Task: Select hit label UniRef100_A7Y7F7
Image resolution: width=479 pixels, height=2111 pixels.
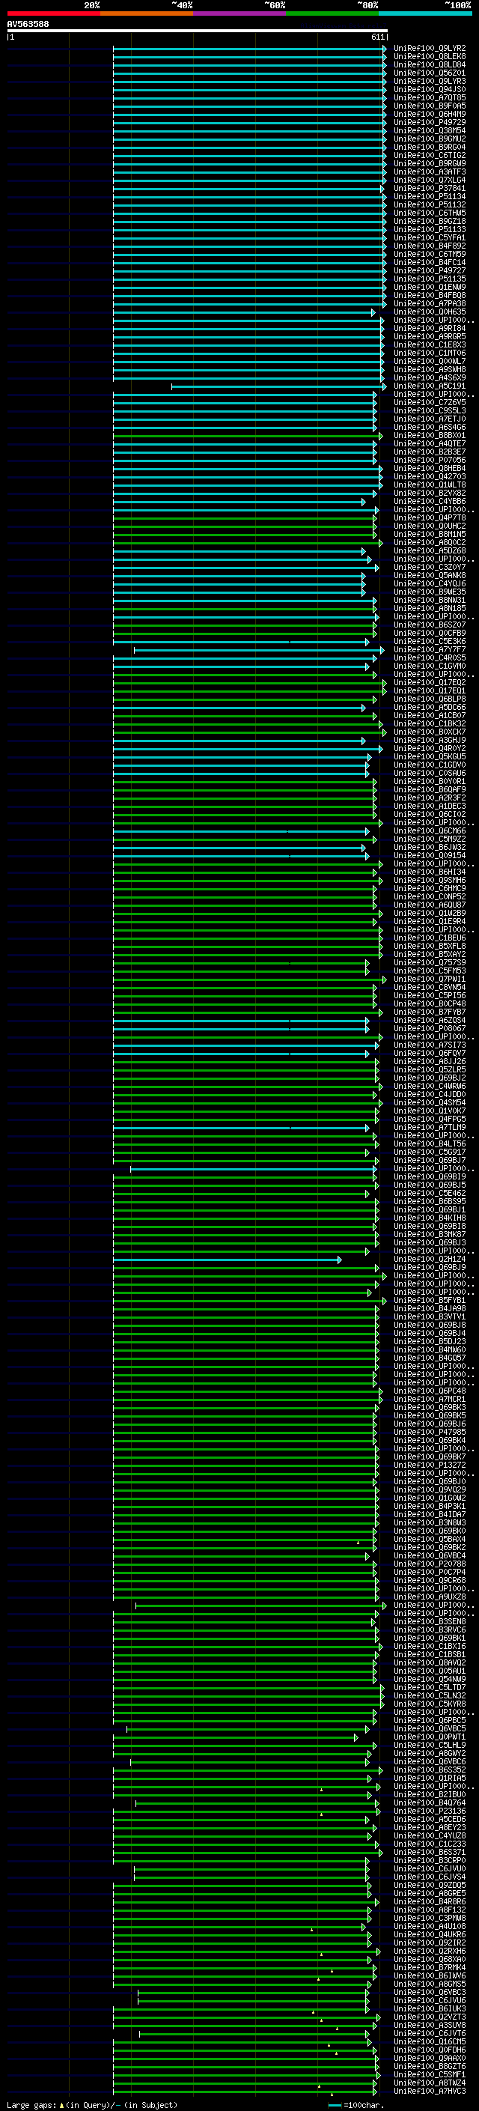Action: click(430, 650)
